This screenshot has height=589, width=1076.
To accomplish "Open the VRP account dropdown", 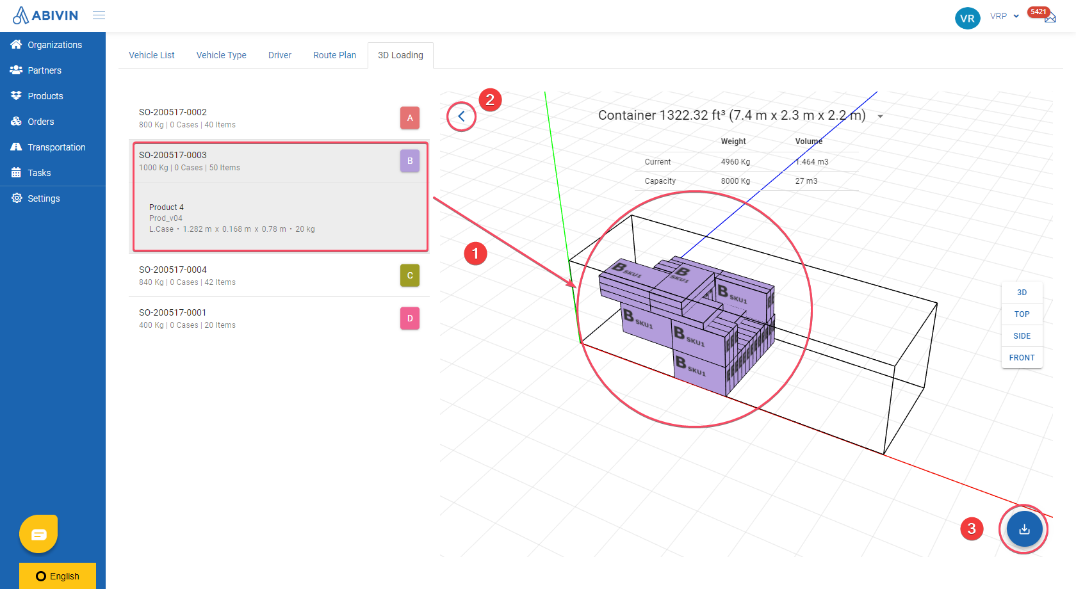I will [1004, 17].
